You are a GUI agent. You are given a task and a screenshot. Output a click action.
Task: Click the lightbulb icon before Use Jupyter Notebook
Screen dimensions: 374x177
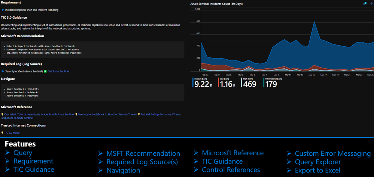click(x=76, y=114)
